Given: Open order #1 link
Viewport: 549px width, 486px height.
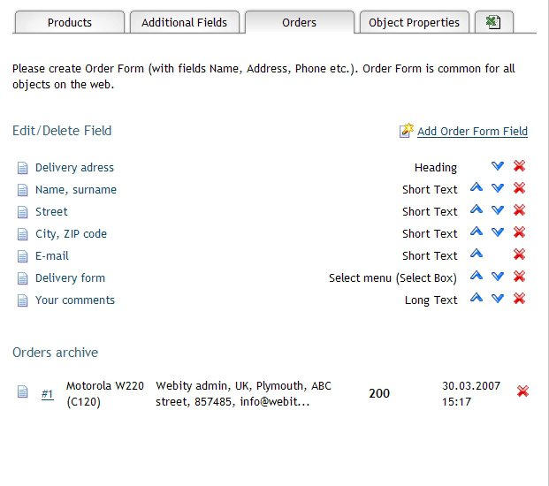Looking at the screenshot, I should [x=47, y=394].
